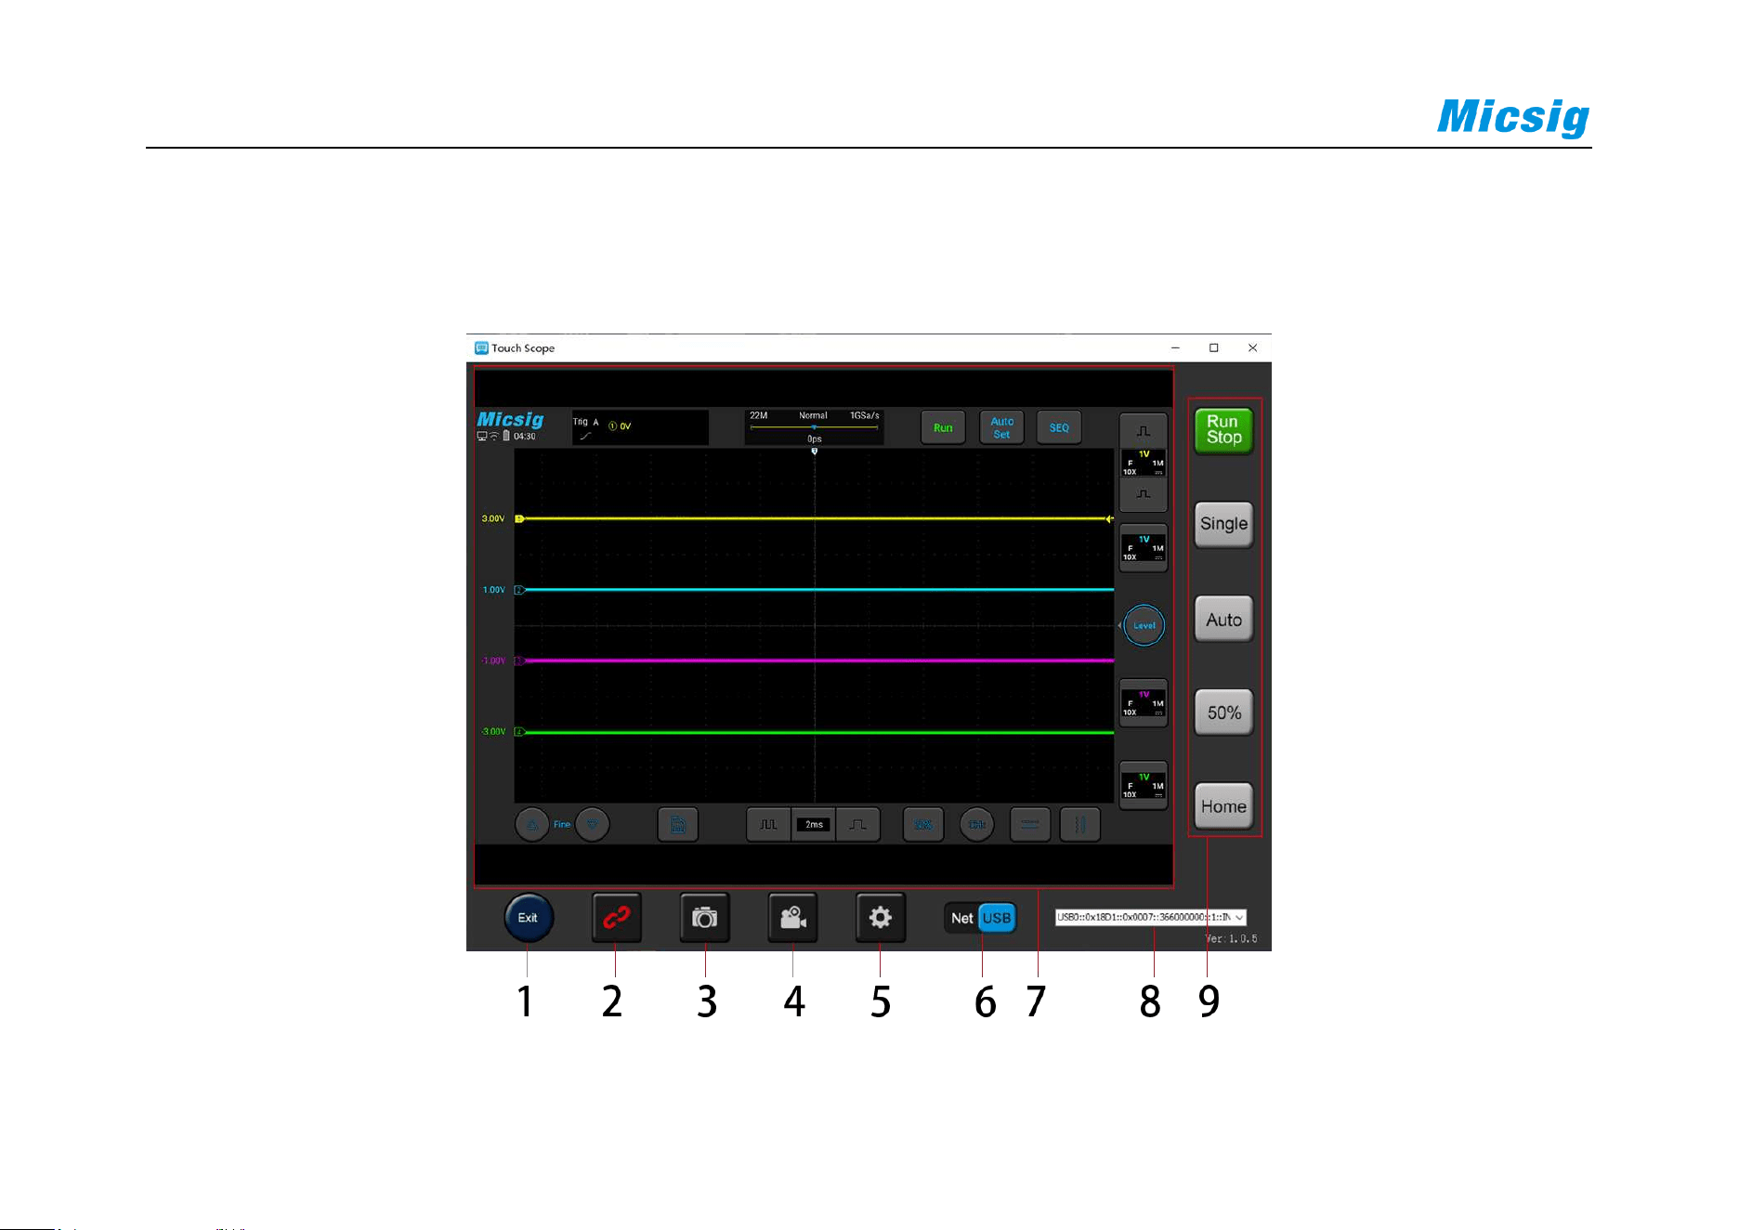Viewport: 1739px width, 1230px height.
Task: Click the red link connection icon
Action: coord(617,918)
